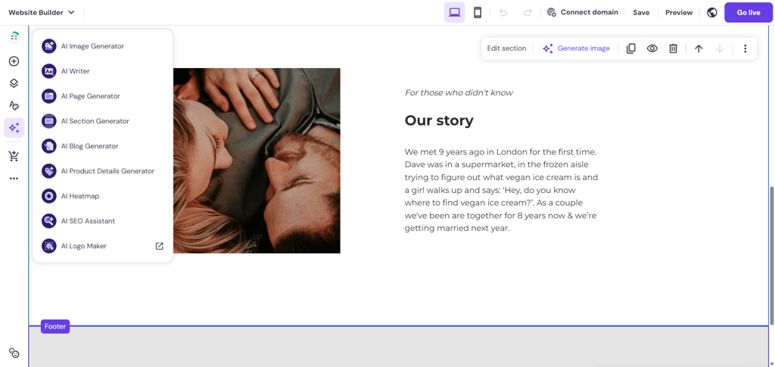Click the undo arrow
775x367 pixels.
pos(503,12)
